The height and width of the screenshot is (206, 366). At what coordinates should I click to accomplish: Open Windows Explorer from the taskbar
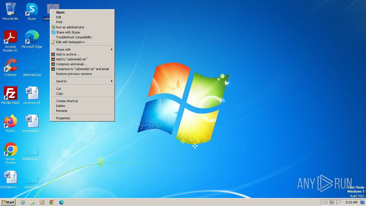coord(32,202)
